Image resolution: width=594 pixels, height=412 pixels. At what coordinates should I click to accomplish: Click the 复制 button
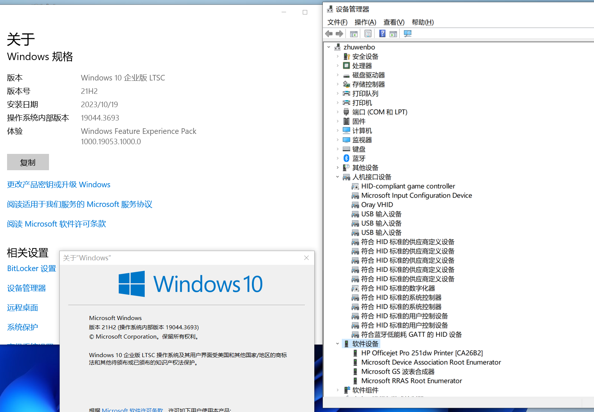[28, 162]
